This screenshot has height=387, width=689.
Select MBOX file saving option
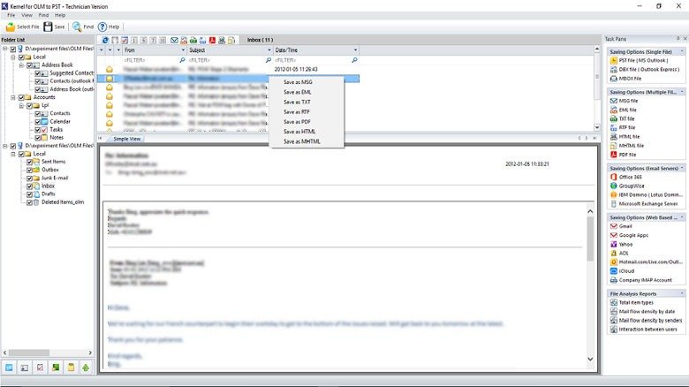pyautogui.click(x=625, y=79)
